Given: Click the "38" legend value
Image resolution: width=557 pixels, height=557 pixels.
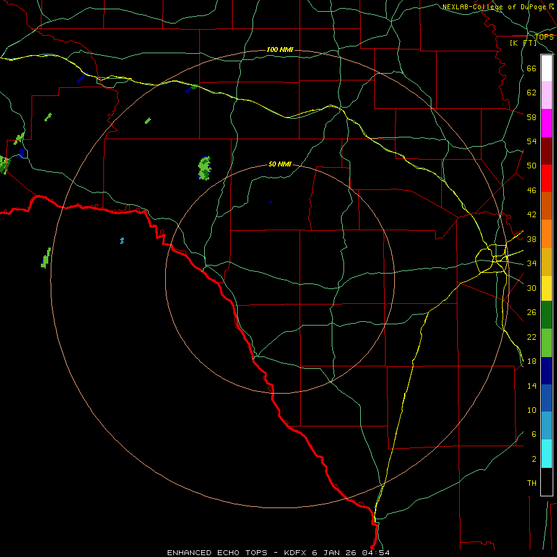Looking at the screenshot, I should pyautogui.click(x=532, y=239).
